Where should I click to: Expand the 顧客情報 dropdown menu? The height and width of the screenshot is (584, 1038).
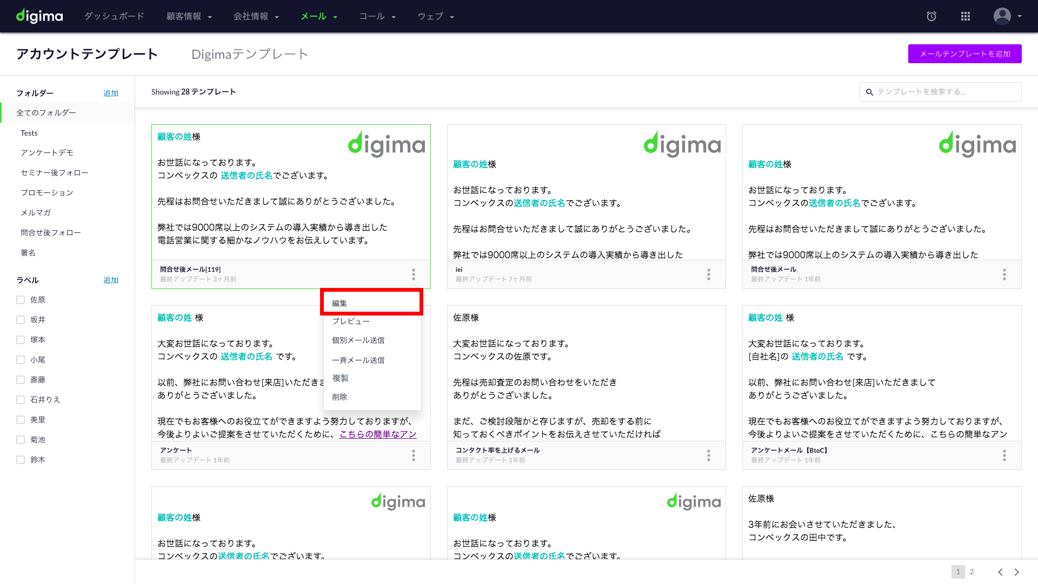coord(189,16)
